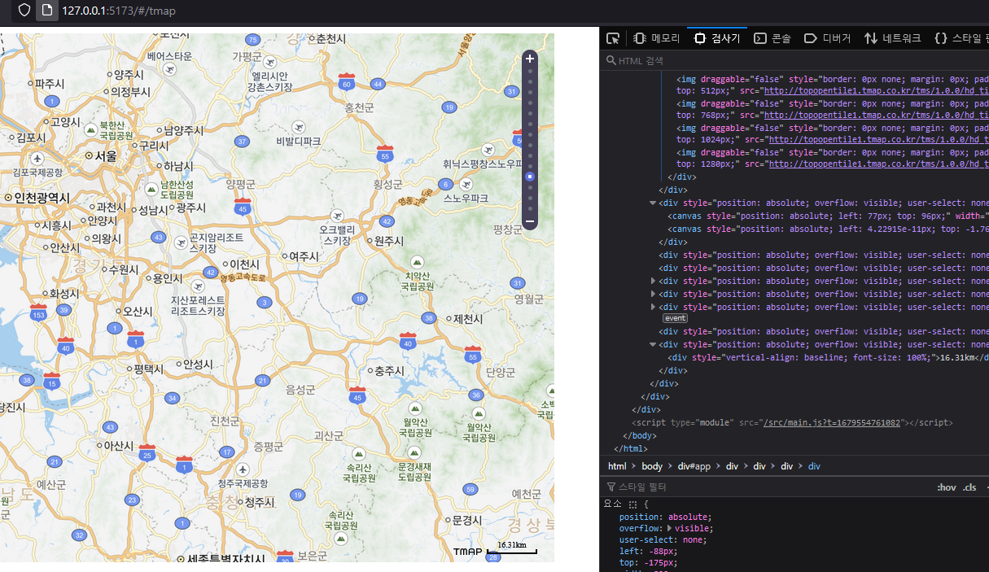
Task: Click the 제천시 city label
Action: pos(465,318)
